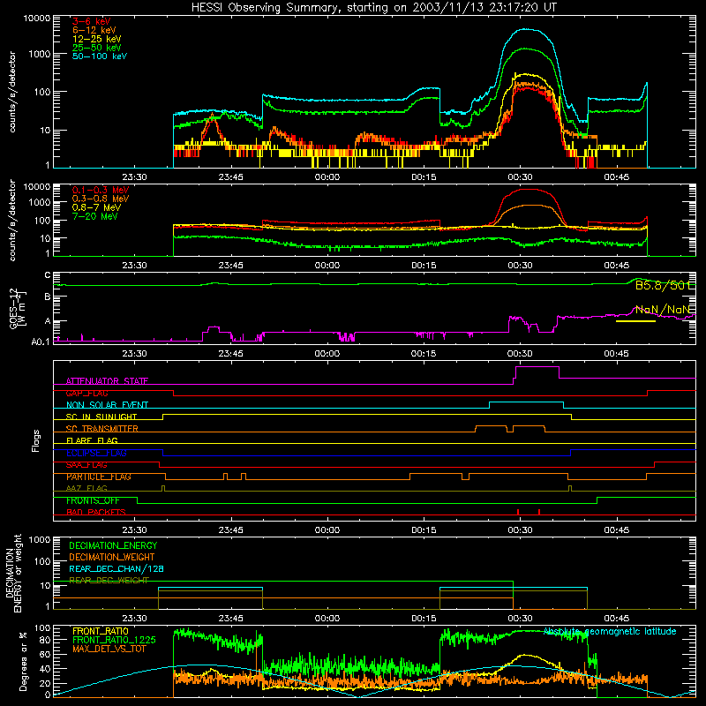Image resolution: width=706 pixels, height=706 pixels.
Task: Click yellow bar marker below NaN/NaN annotation
Action: pos(635,321)
